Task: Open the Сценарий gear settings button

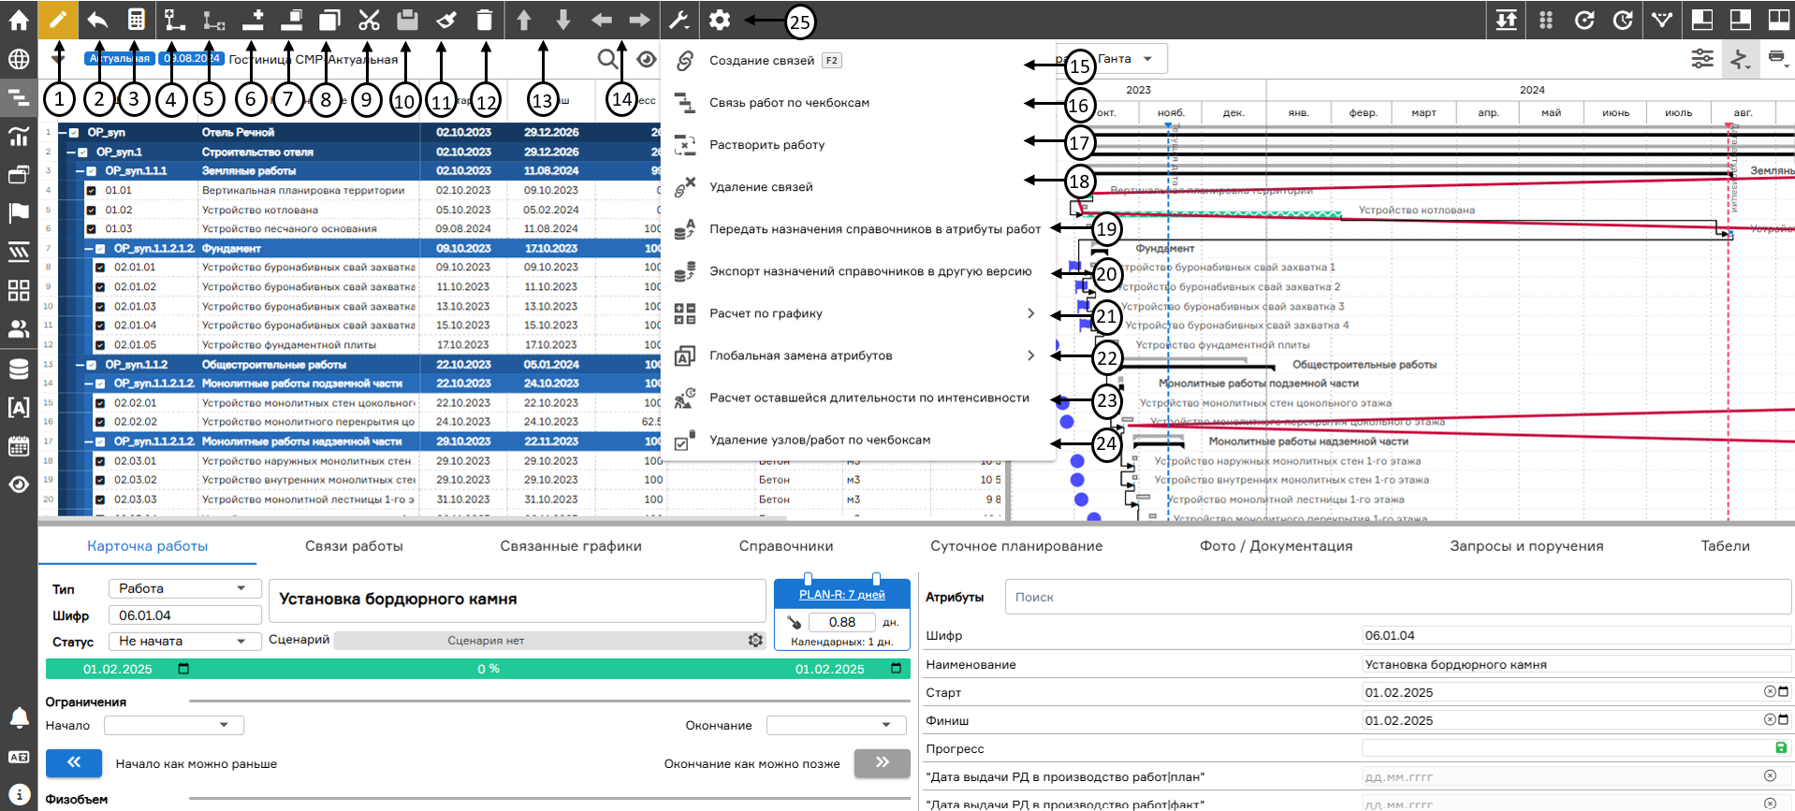Action: coord(755,641)
